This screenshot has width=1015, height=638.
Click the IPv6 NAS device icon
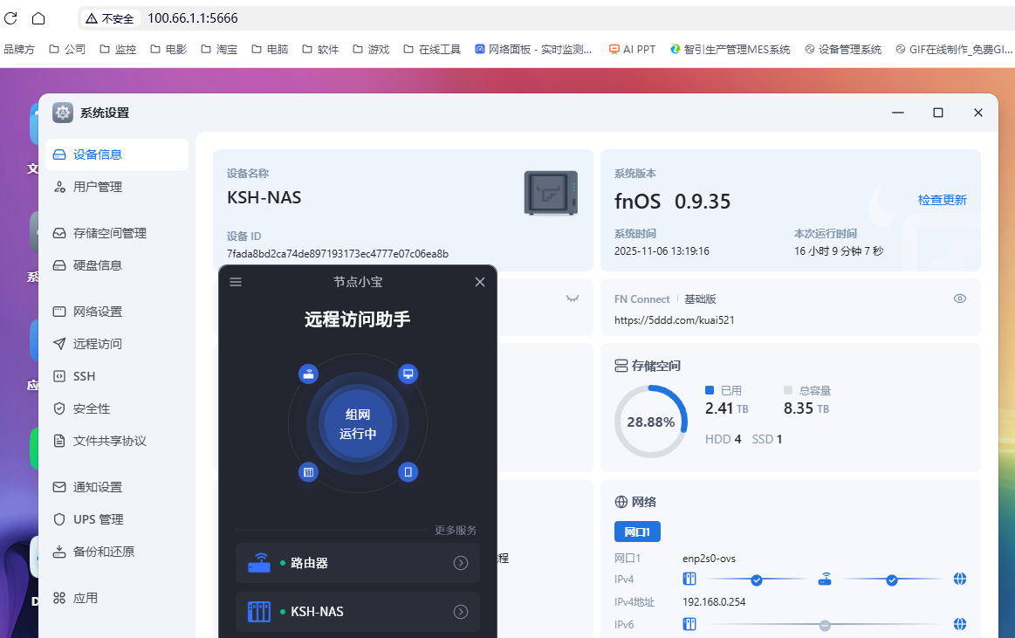coord(689,624)
